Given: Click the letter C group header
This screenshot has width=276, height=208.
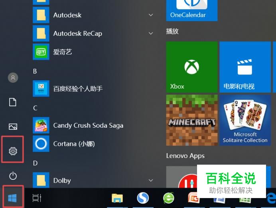Looking at the screenshot, I should [35, 108].
